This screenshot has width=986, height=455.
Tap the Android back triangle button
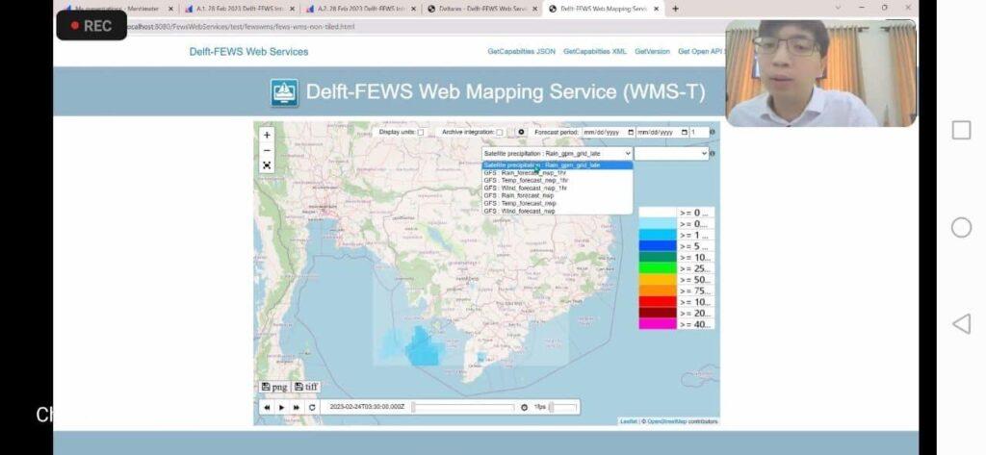pyautogui.click(x=961, y=324)
